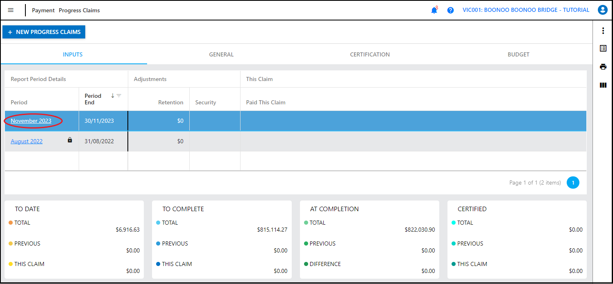
Task: Click the CERTIFIED card title
Action: tap(472, 209)
